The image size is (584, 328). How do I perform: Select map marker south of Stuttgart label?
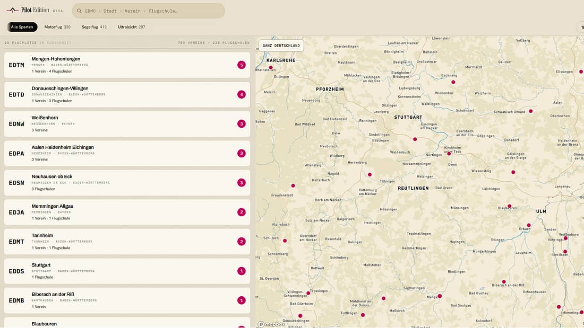[x=415, y=139]
